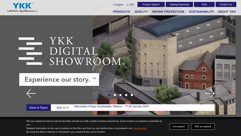Image resolution: width=241 pixels, height=136 pixels.
Task: Select the third carousel indicator dot
Action: [x=120, y=95]
